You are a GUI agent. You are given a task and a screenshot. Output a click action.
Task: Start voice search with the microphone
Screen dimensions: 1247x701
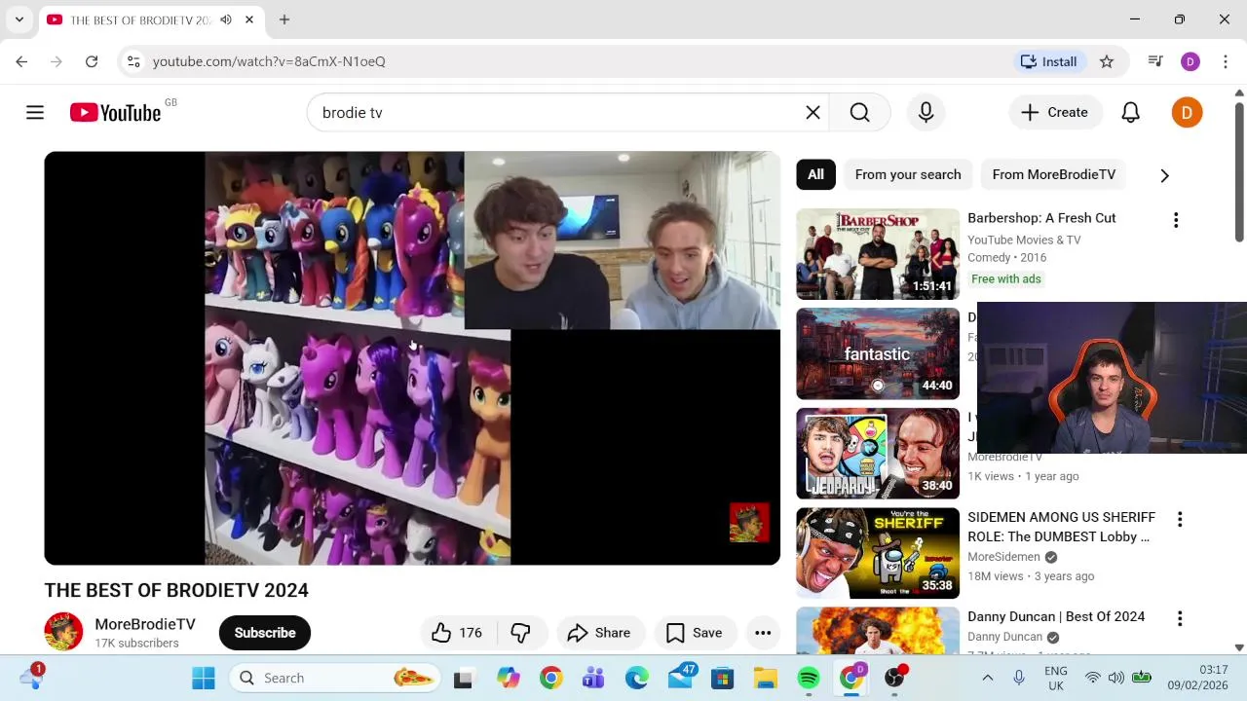pyautogui.click(x=926, y=113)
